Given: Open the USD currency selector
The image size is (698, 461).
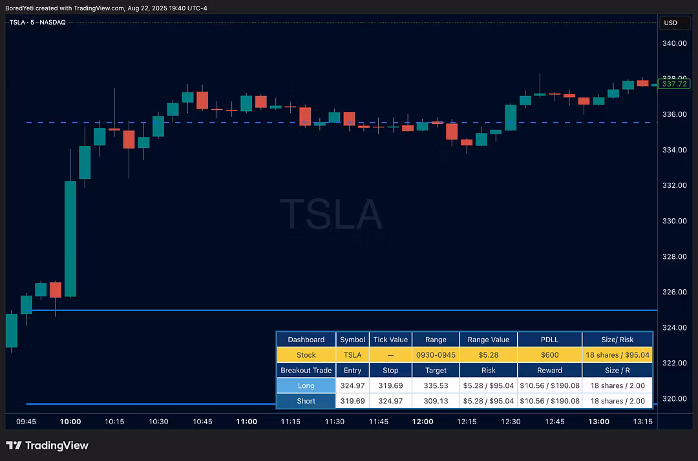Looking at the screenshot, I should point(670,23).
